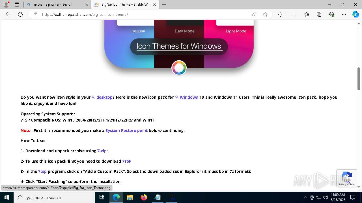Open a new browser tab
Image resolution: width=362 pixels, height=203 pixels.
coord(164,5)
